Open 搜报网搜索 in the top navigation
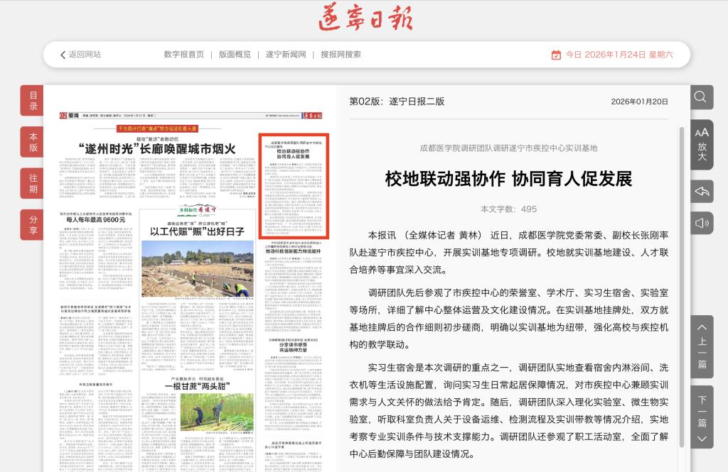The image size is (728, 472). 341,55
